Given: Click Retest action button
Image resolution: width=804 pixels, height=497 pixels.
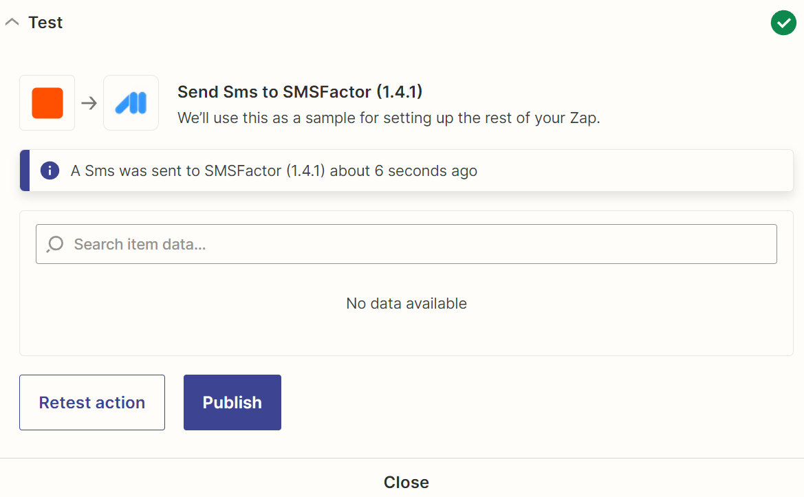Looking at the screenshot, I should (92, 402).
